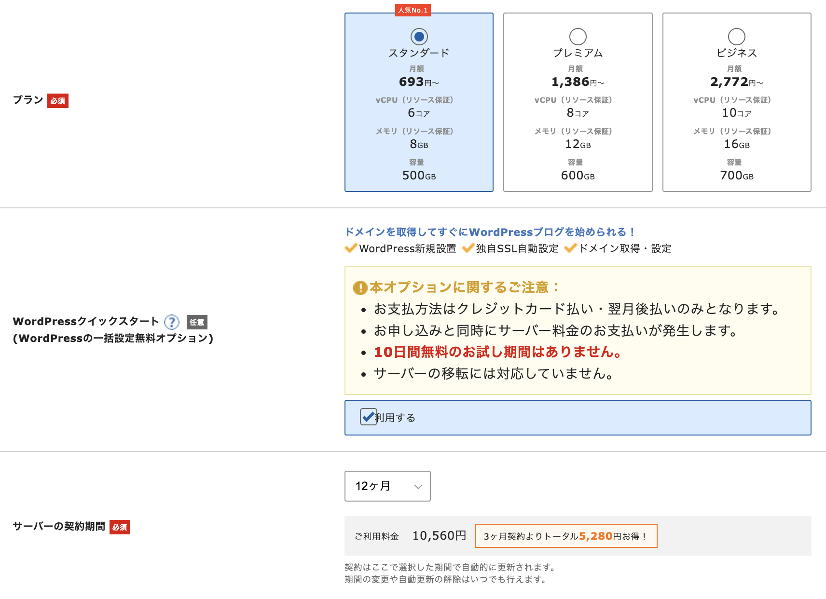Click the 10コア vCPU value

click(736, 113)
